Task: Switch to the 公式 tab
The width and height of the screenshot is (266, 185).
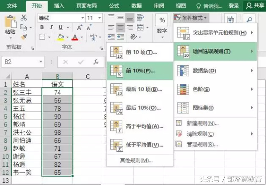Action: (x=114, y=6)
